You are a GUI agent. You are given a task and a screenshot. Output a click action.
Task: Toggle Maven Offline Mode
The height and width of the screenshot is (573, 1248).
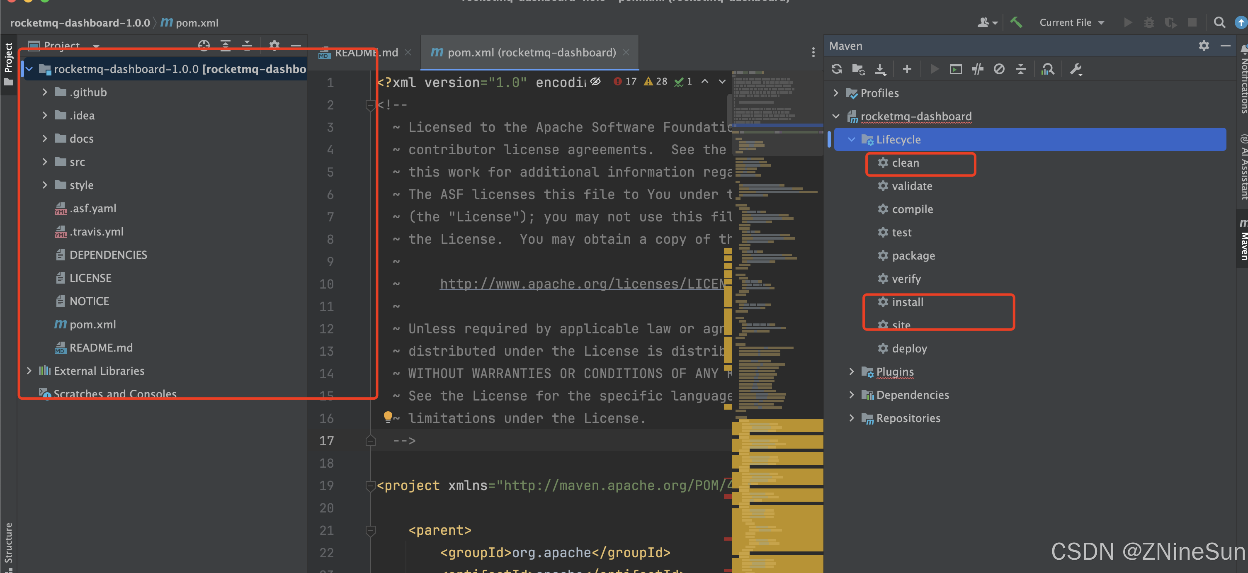click(x=978, y=69)
